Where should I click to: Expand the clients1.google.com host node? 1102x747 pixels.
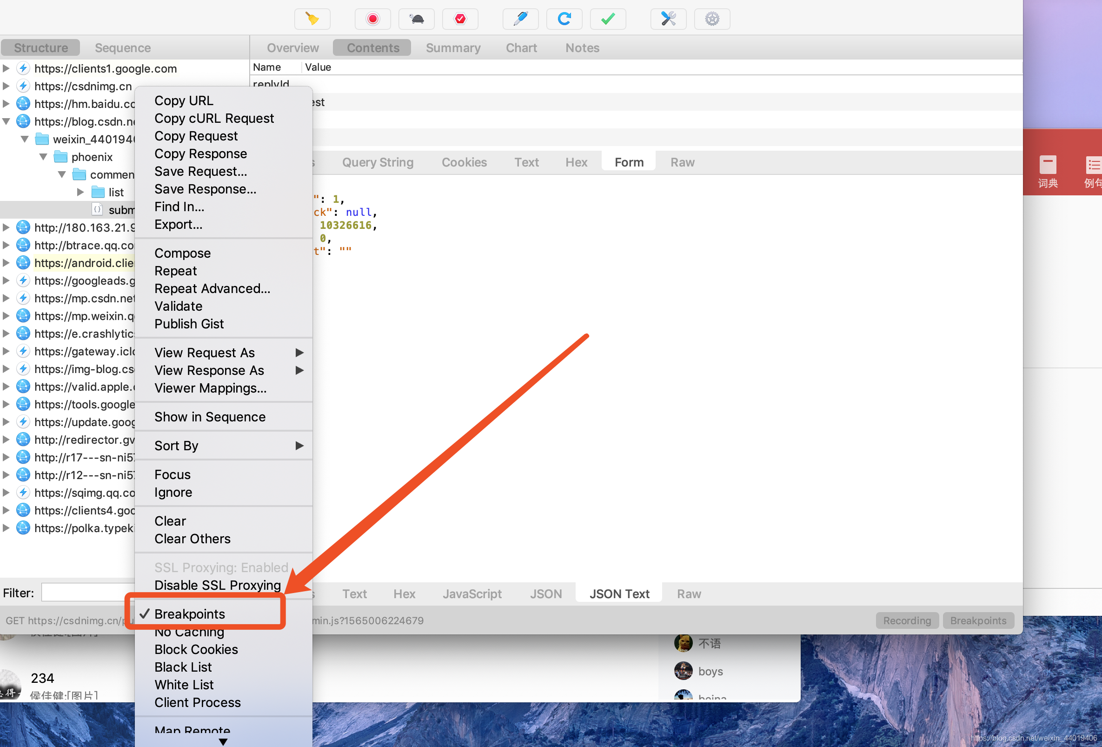tap(6, 68)
